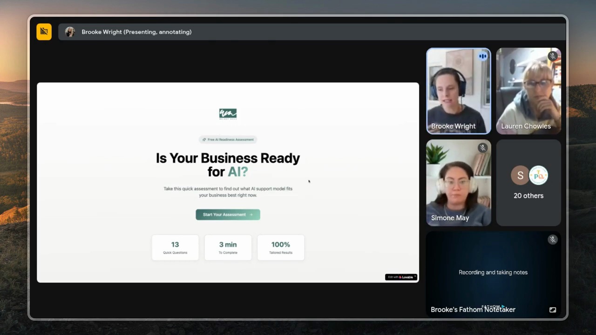Click the 'Lauren Chowles' name label
596x335 pixels.
pos(526,126)
